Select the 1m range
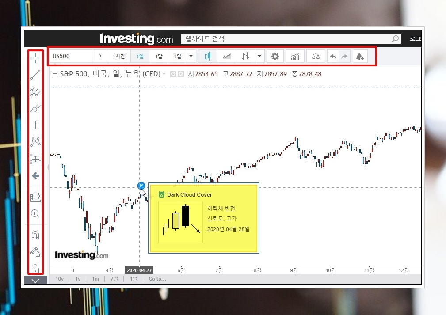The image size is (446, 315). 95,279
